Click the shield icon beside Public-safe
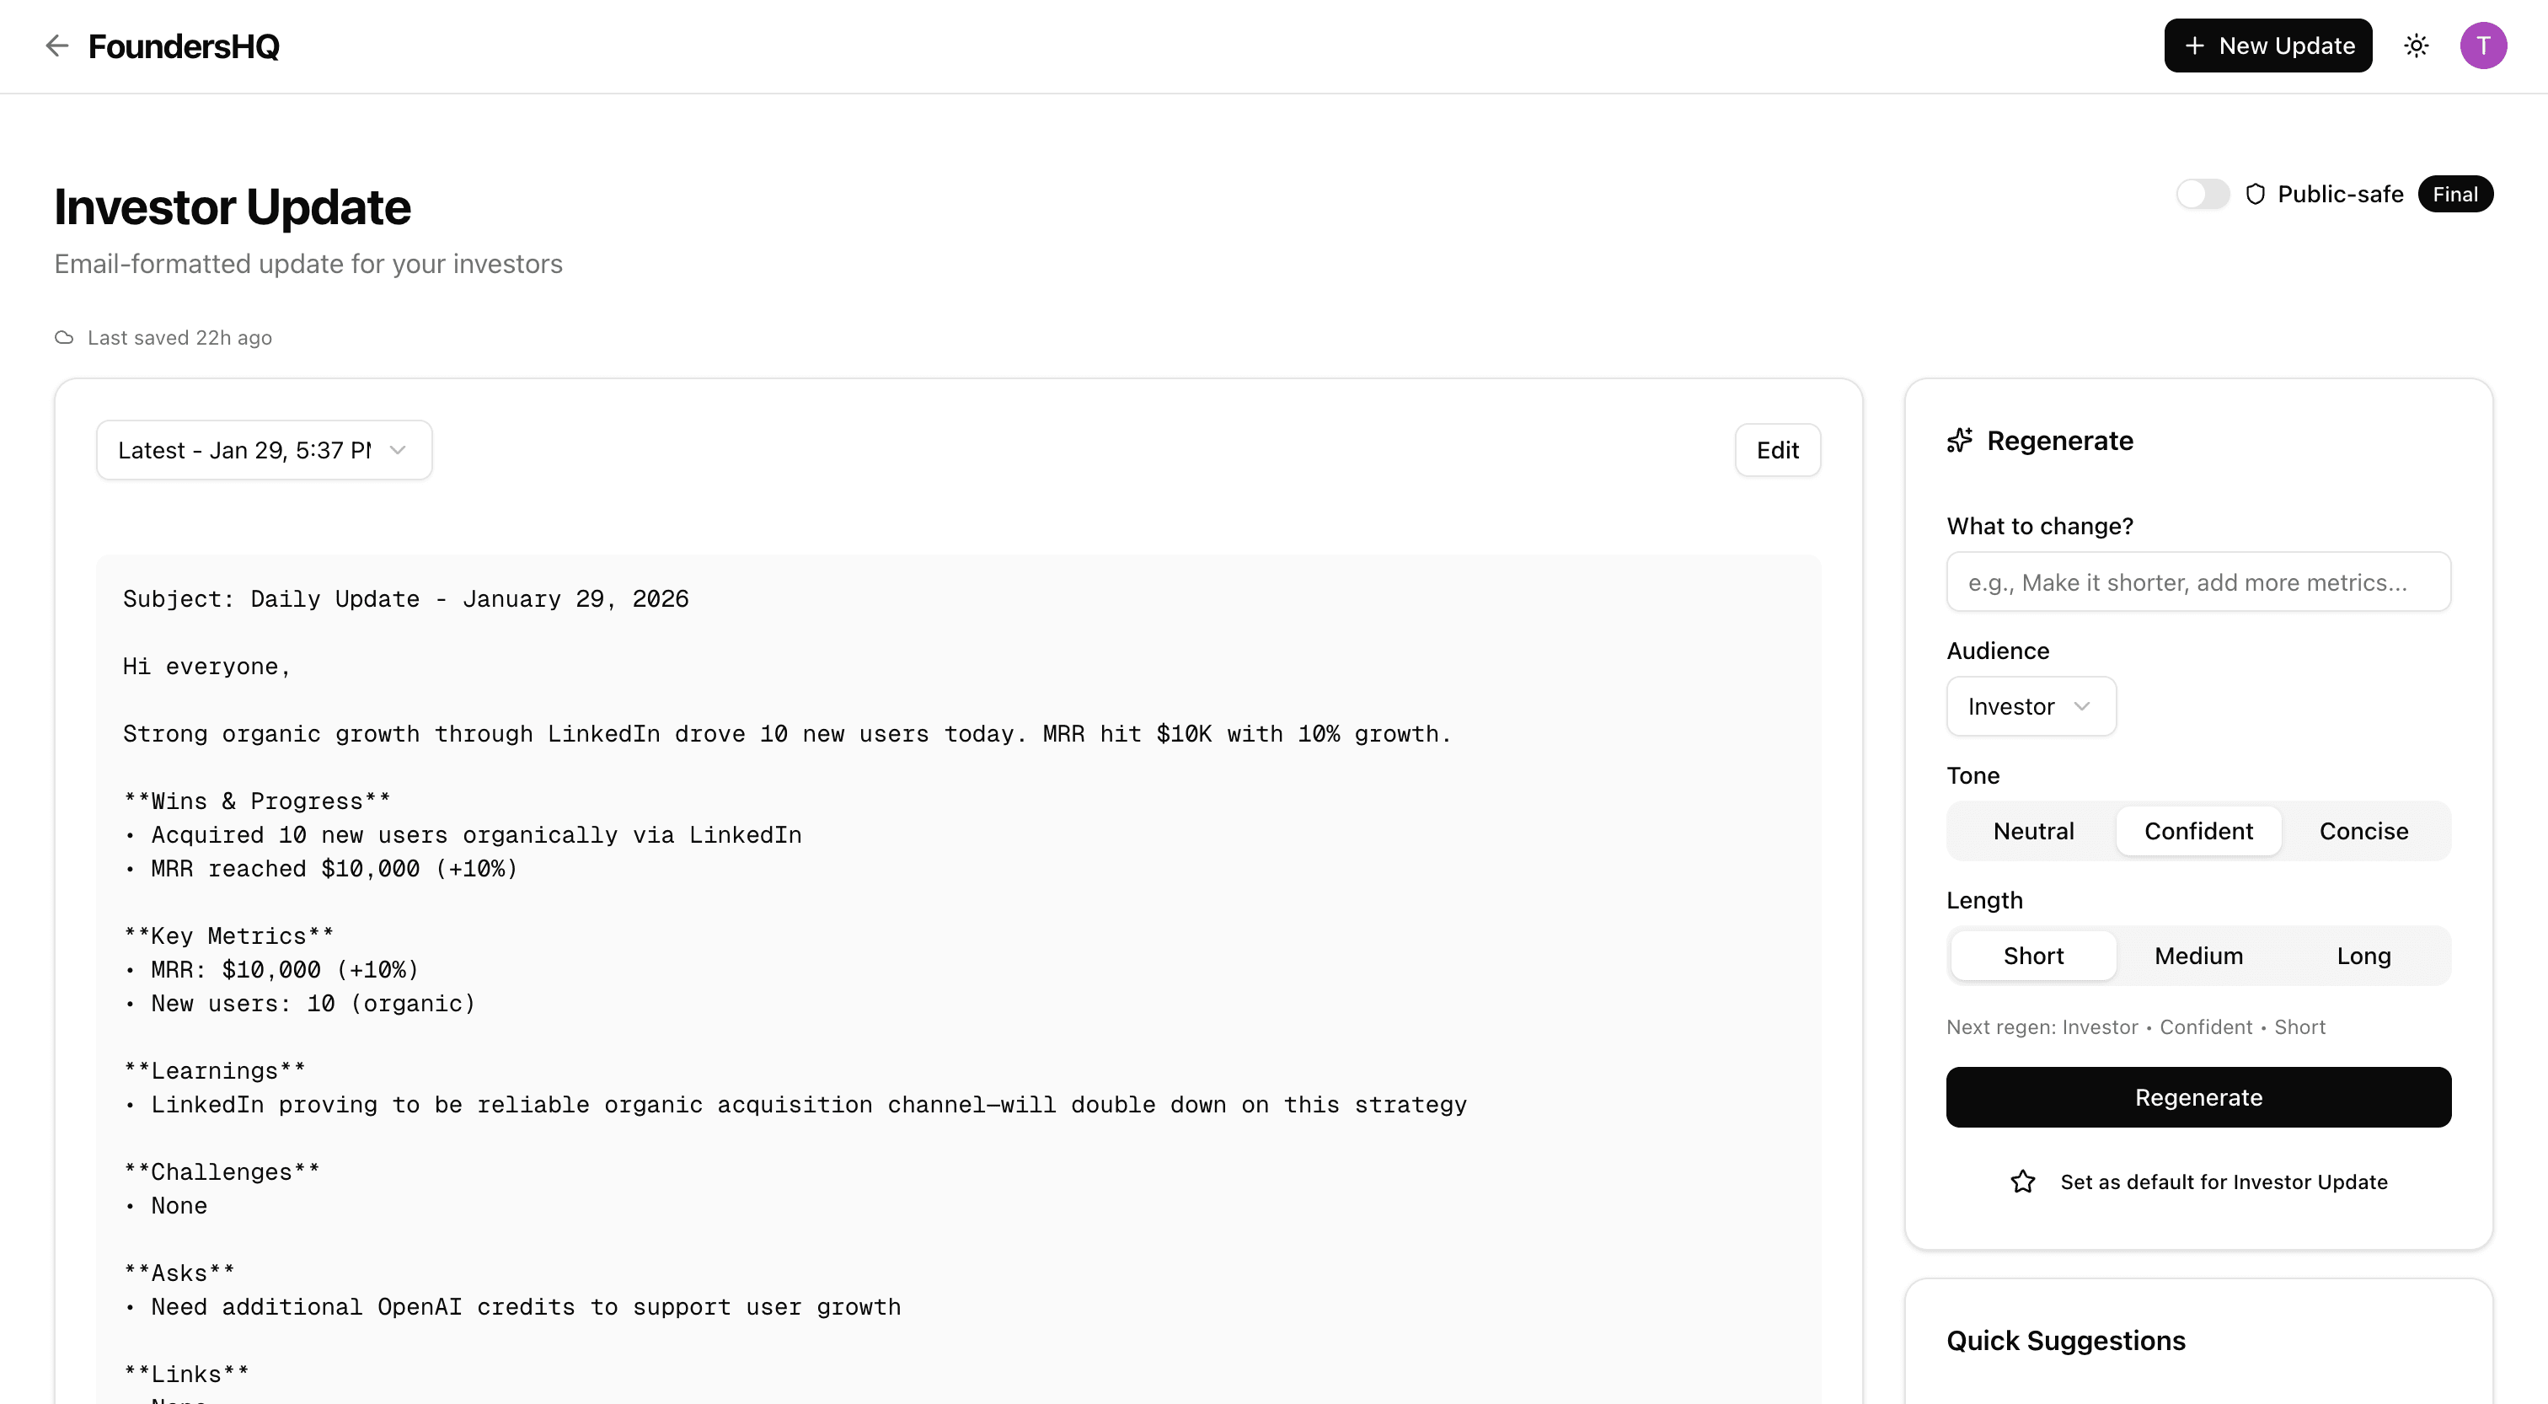 [2256, 194]
